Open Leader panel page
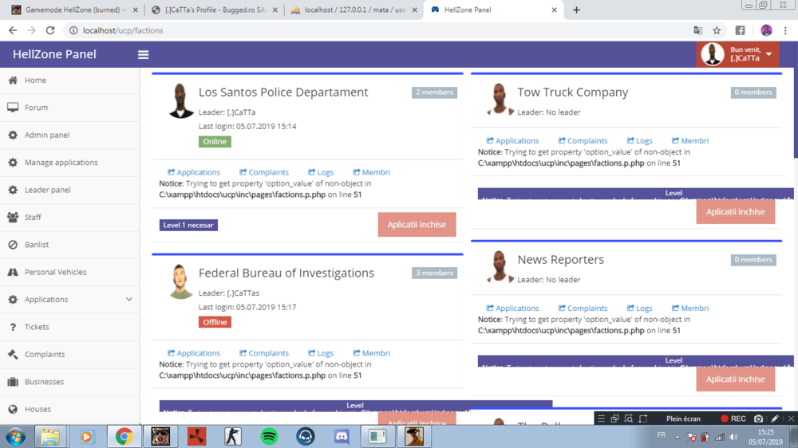Screen dimensions: 798x448 coord(69,191)
